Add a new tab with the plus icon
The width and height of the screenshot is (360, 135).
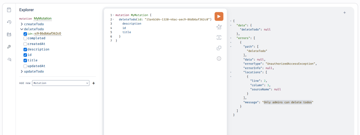click(x=345, y=13)
